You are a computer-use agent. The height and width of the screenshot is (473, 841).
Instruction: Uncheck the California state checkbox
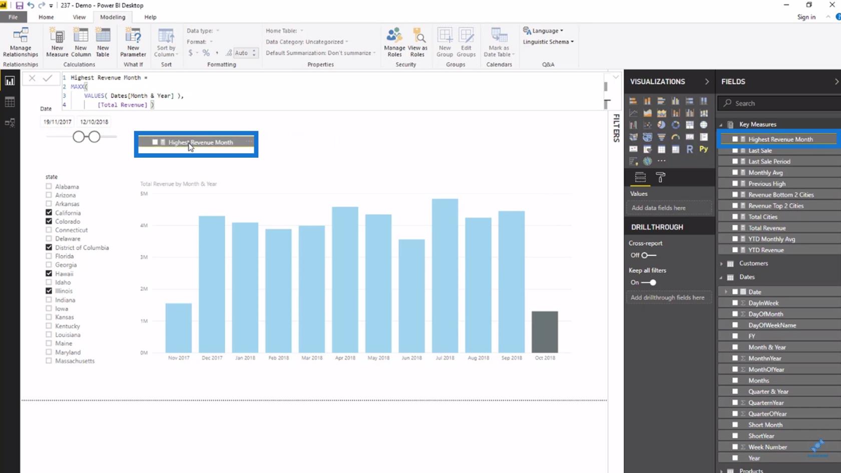point(49,212)
